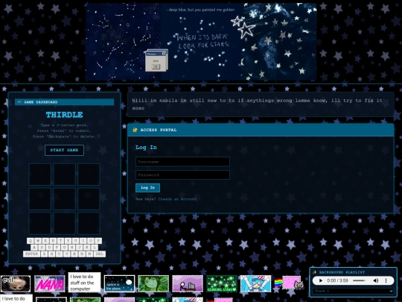
Task: Open the audio player more-options menu
Action: coord(386,280)
